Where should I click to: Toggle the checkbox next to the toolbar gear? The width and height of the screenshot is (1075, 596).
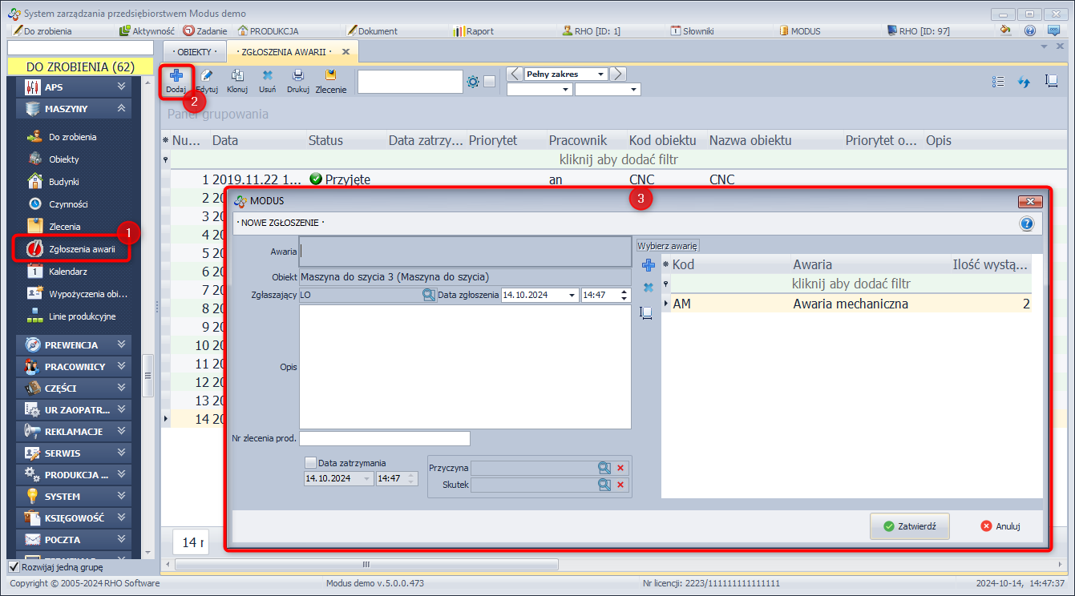489,82
